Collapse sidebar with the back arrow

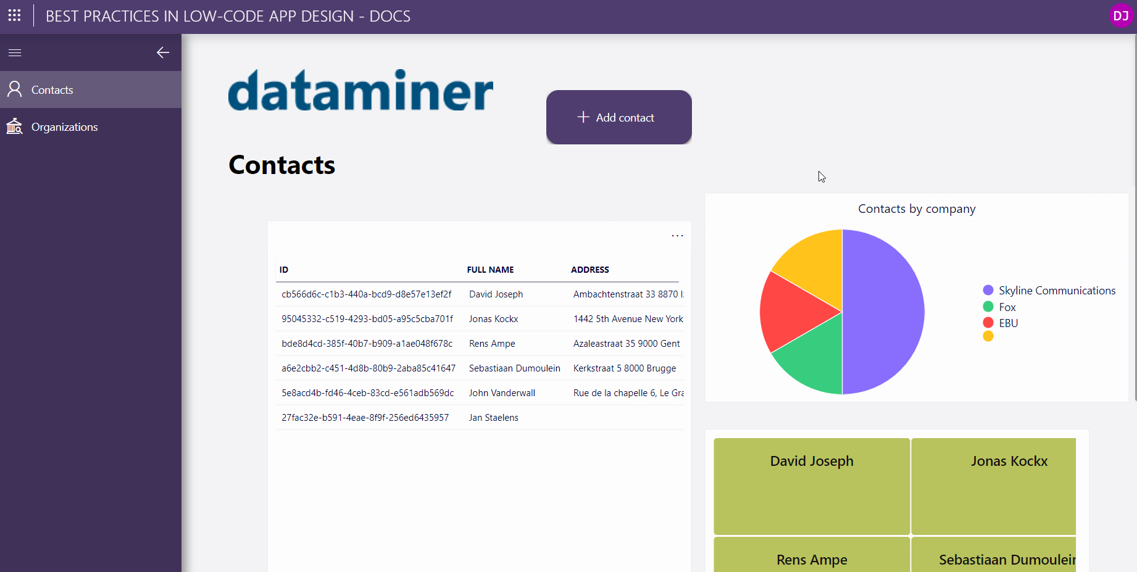[x=163, y=53]
